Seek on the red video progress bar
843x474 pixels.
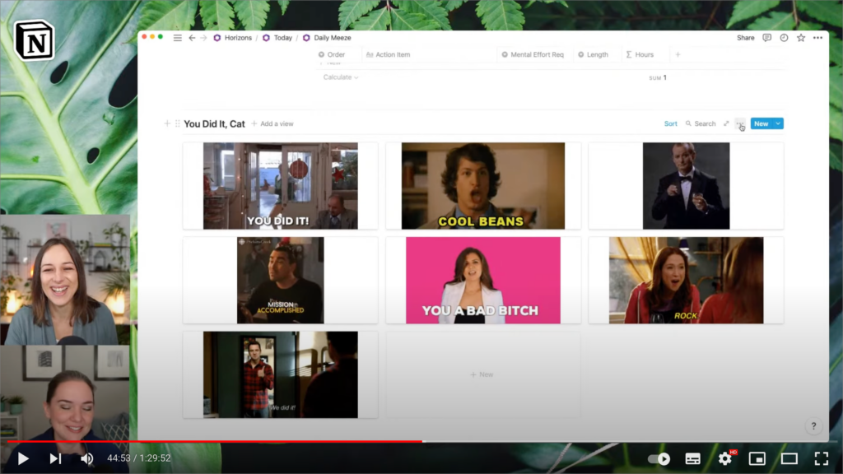coord(421,442)
